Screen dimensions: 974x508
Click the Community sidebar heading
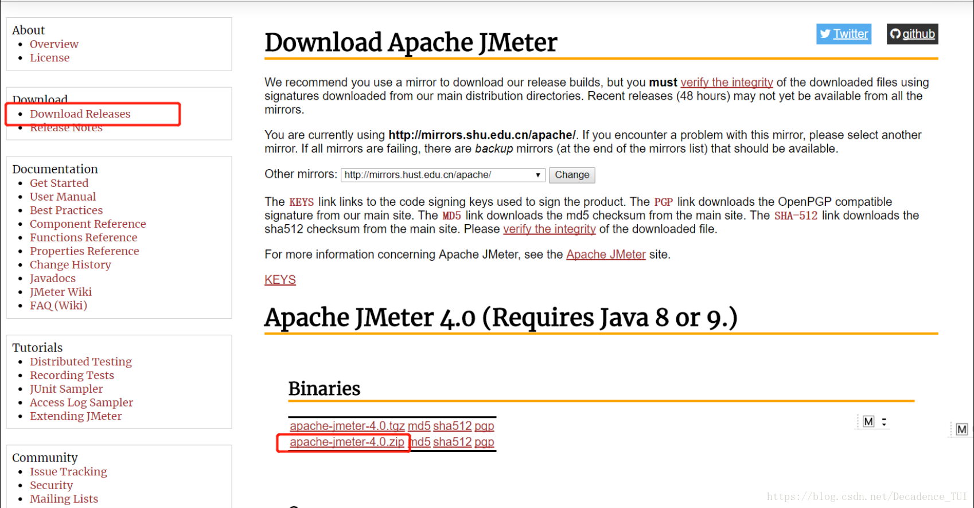(x=45, y=458)
